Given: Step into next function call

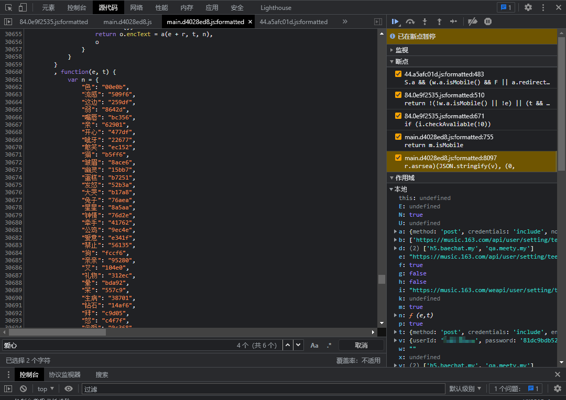Looking at the screenshot, I should click(425, 21).
